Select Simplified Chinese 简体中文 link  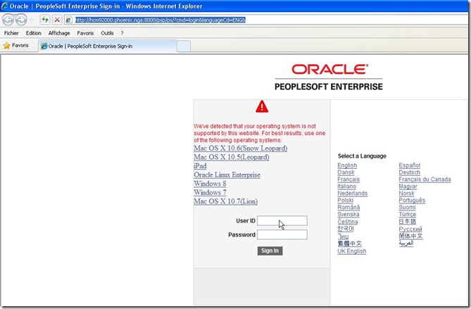pos(410,237)
